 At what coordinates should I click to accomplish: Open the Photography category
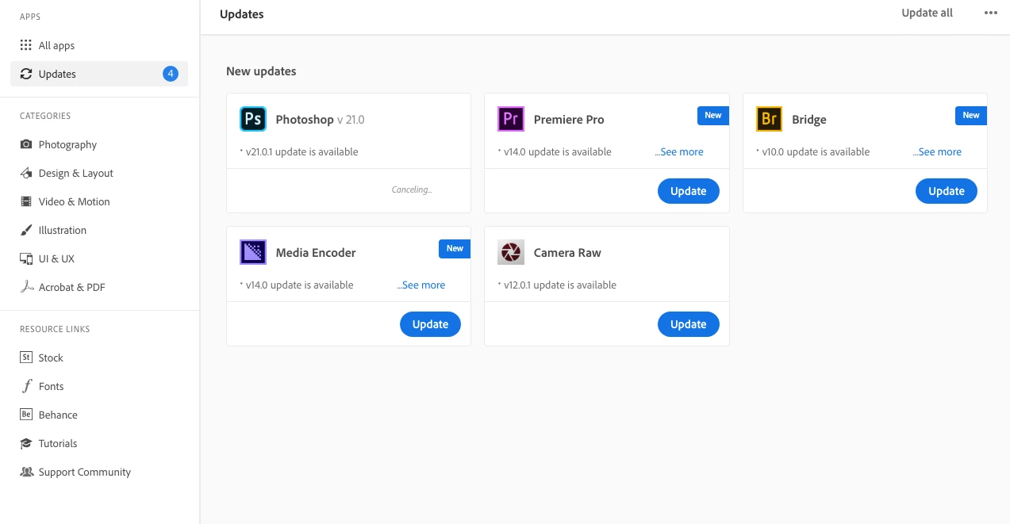[99, 144]
